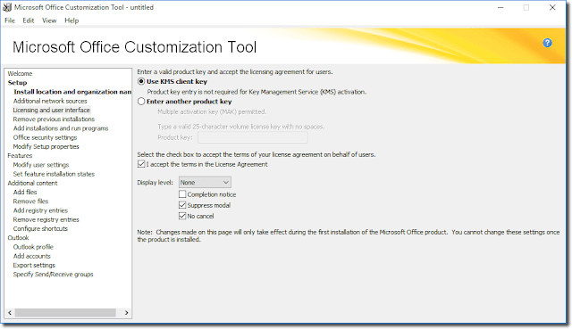Toggle I accept the License Agreement checkbox
The height and width of the screenshot is (329, 572).
point(141,164)
